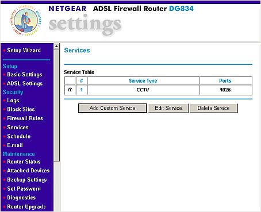Click the Services page heading
This screenshot has width=261, height=212.
pyautogui.click(x=77, y=51)
